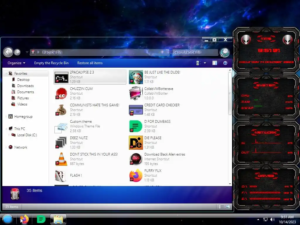Select BE JUST LIKE THE DUDE icon
Image resolution: width=300 pixels, height=225 pixels.
click(136, 77)
